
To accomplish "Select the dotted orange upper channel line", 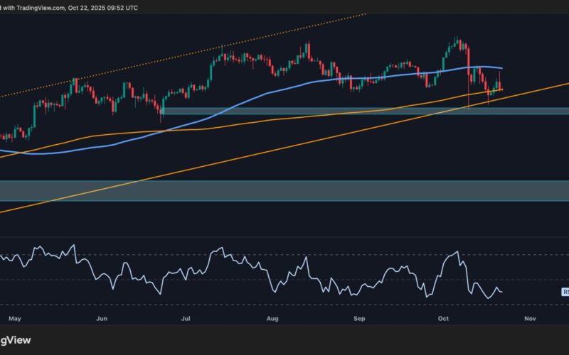I will pyautogui.click(x=213, y=50).
